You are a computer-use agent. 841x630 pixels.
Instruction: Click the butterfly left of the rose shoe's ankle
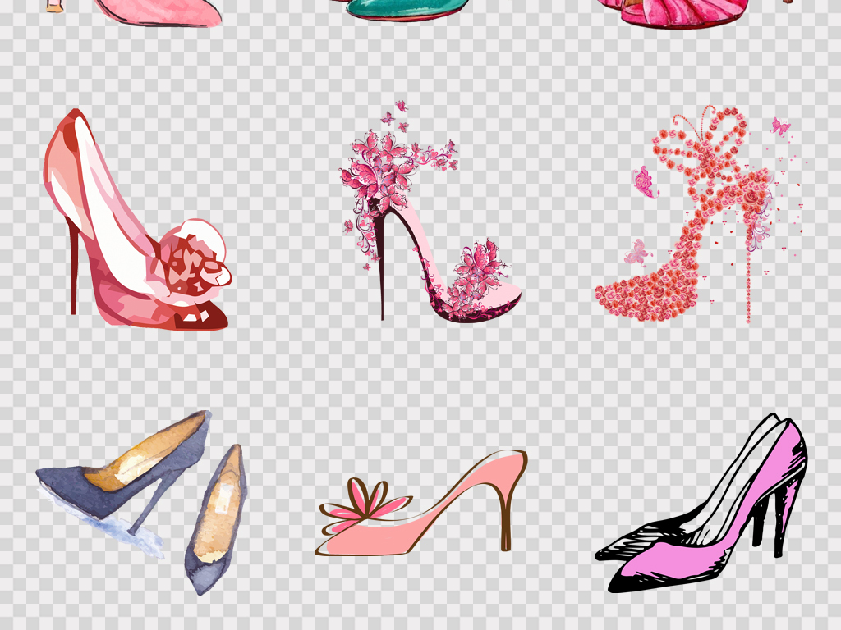(646, 182)
